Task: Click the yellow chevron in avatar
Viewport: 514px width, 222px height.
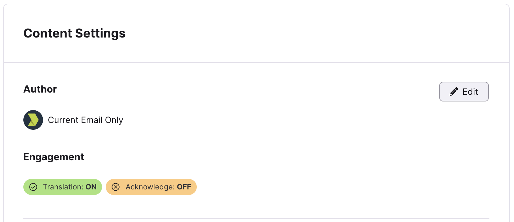Action: [x=33, y=120]
